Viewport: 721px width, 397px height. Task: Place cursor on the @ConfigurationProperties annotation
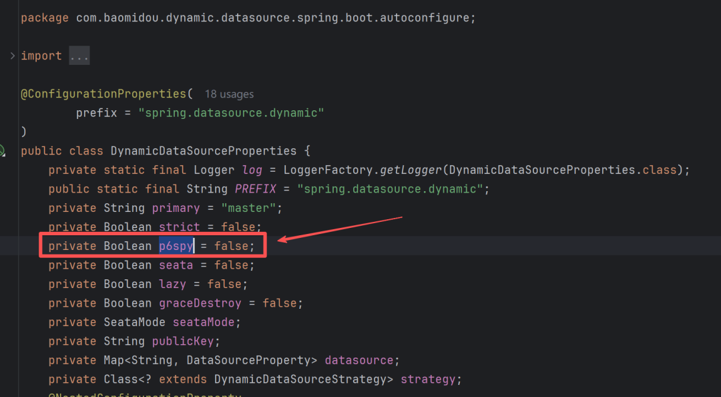103,94
